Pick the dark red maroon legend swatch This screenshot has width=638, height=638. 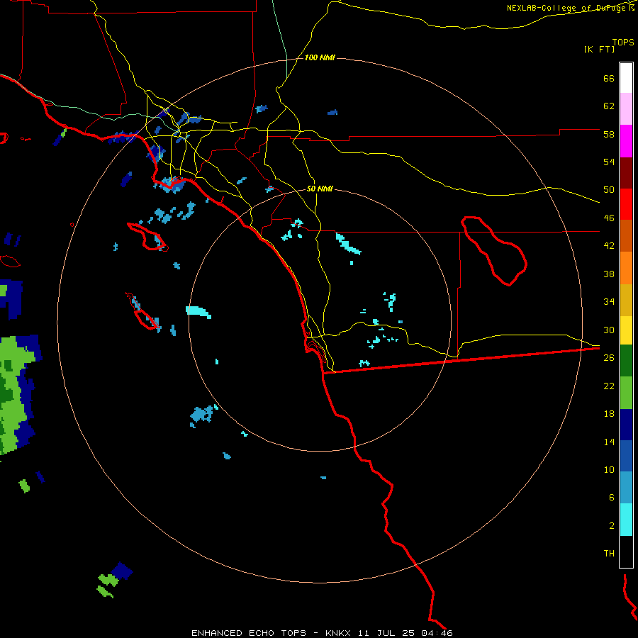coord(626,174)
